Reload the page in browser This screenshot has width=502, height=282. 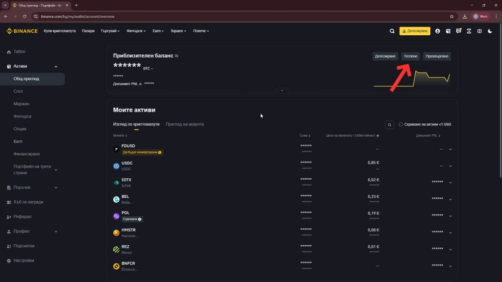click(25, 16)
